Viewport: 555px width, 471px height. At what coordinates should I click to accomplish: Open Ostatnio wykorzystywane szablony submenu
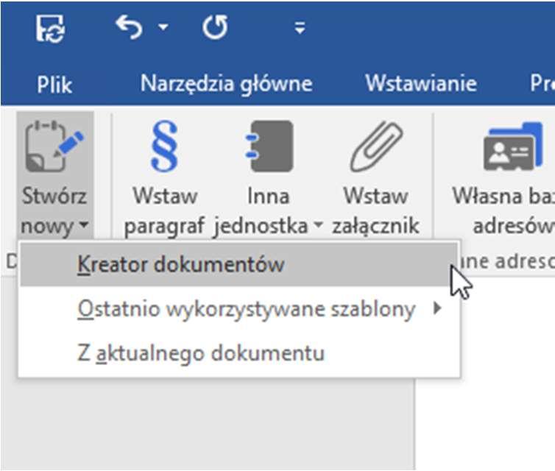coord(239,309)
